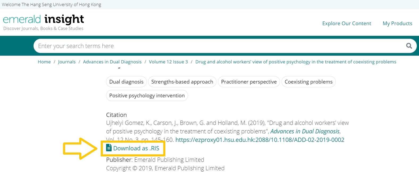Click the Discover Journals, Books & Case Studies tagline
Screen dimensions: 419x179
43,28
